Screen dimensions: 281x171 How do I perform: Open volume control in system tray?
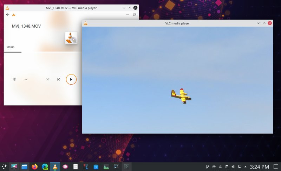pos(233,167)
